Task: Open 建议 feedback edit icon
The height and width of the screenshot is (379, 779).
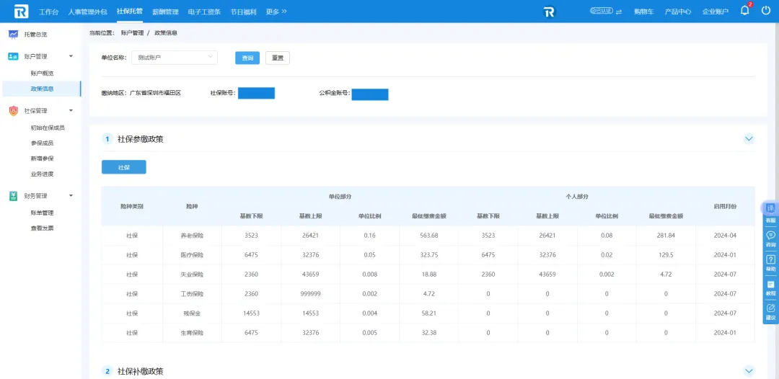Action: [770, 308]
